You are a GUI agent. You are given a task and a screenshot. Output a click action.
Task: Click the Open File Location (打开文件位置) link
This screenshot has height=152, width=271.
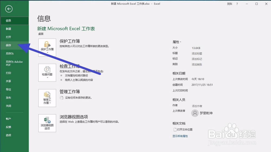185,129
